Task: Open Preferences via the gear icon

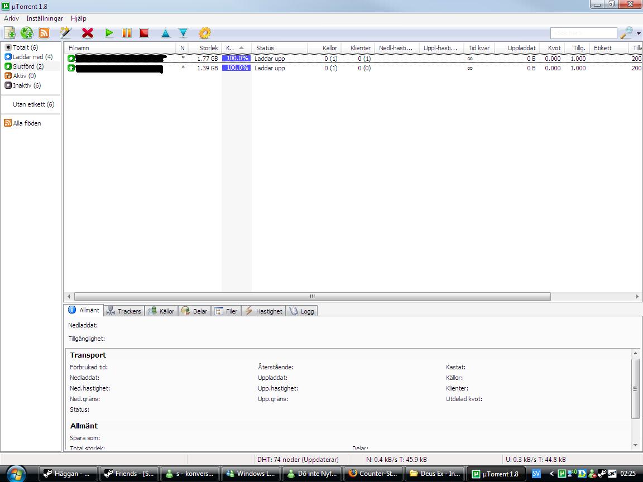Action: point(205,33)
